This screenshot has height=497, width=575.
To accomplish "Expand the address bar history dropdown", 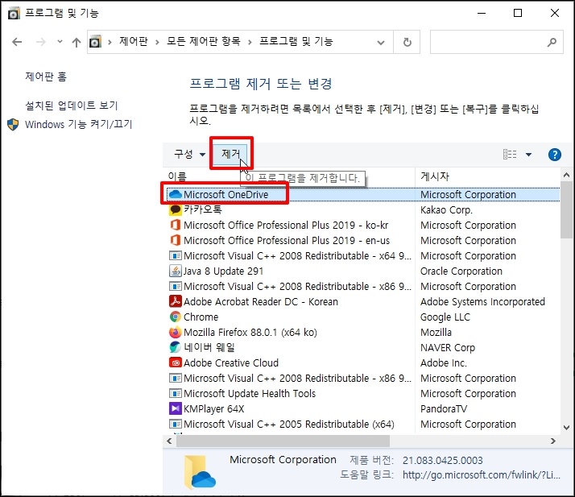I will (381, 43).
